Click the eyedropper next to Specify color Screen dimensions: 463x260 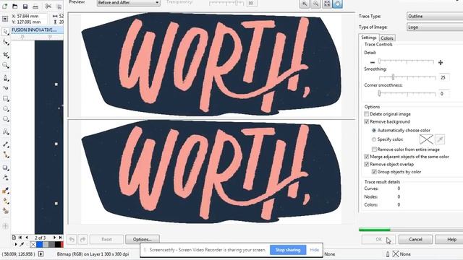point(440,139)
